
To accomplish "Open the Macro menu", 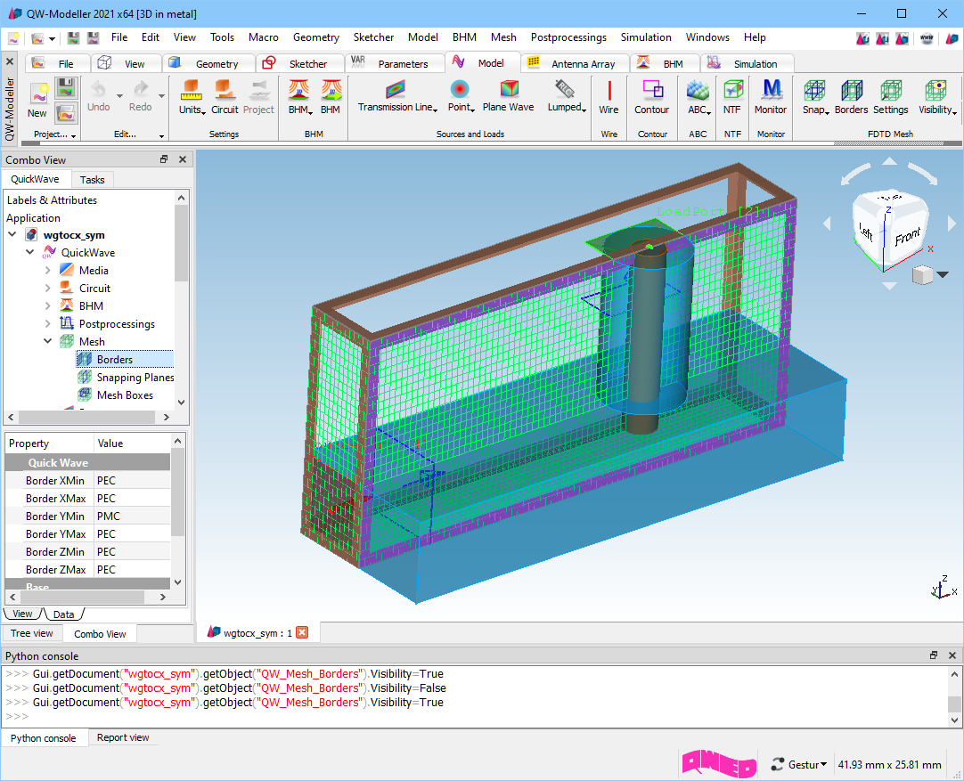I will pyautogui.click(x=263, y=37).
